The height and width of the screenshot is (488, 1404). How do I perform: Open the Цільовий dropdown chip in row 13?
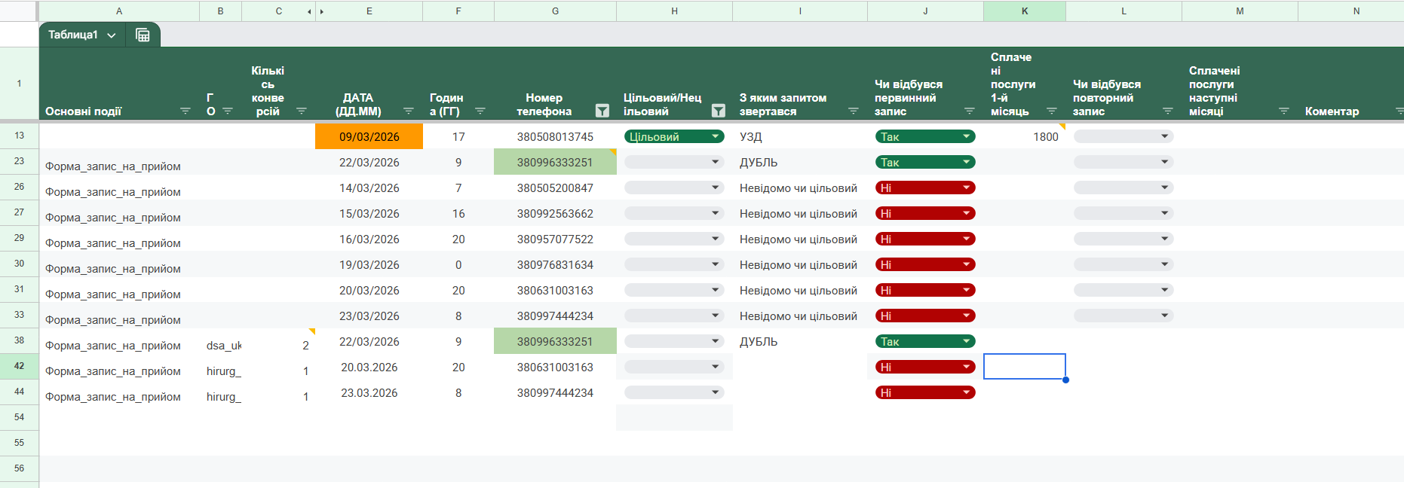(x=673, y=136)
